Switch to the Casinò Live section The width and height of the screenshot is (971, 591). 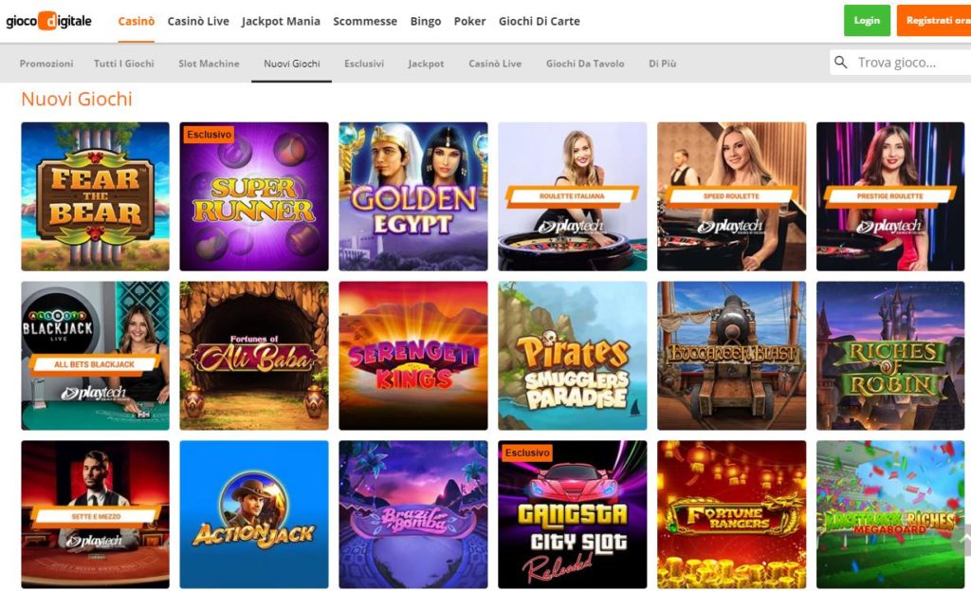coord(198,21)
